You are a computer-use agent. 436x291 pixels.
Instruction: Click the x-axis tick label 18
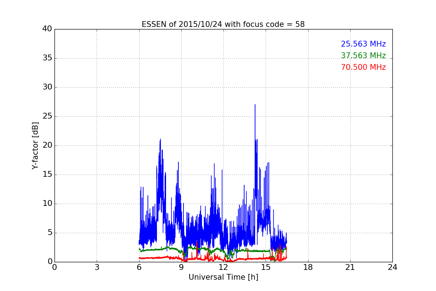coord(308,267)
